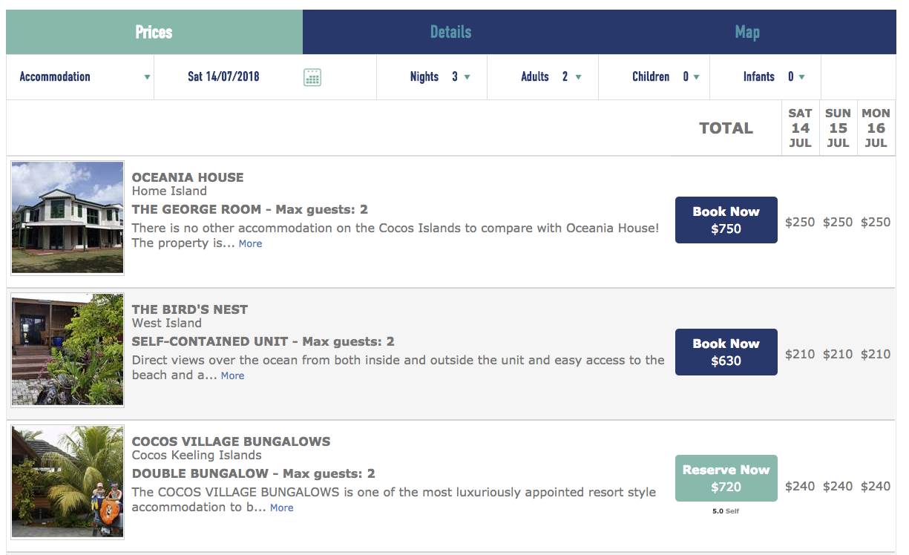This screenshot has height=555, width=909.
Task: Switch to the Map tab
Action: 746,32
